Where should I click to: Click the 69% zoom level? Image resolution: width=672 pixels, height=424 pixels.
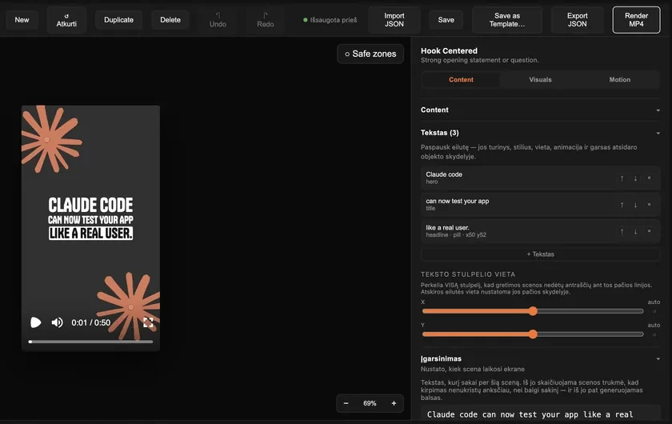pos(370,403)
